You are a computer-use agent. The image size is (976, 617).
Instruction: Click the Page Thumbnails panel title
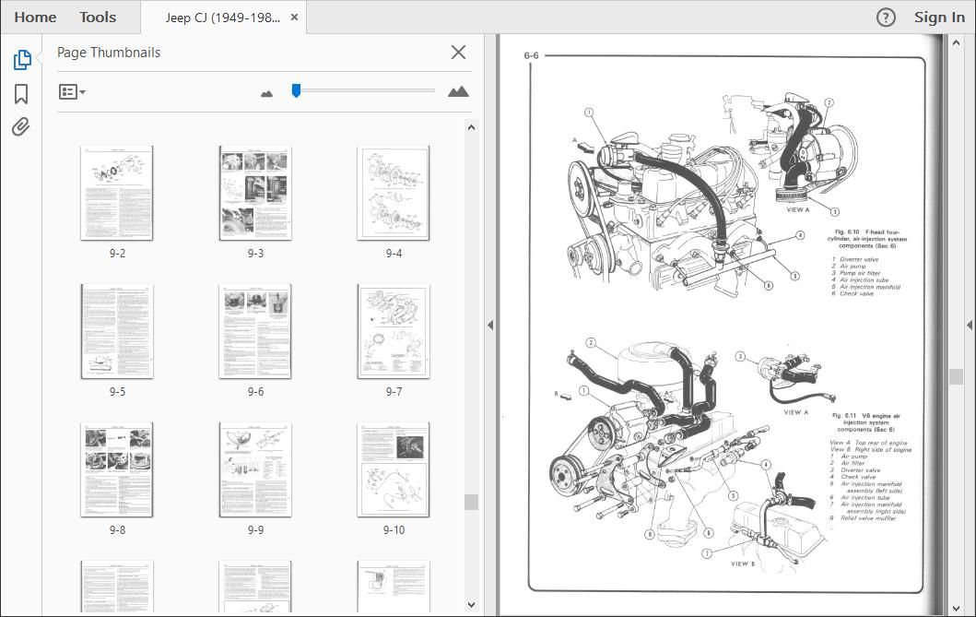click(x=109, y=53)
